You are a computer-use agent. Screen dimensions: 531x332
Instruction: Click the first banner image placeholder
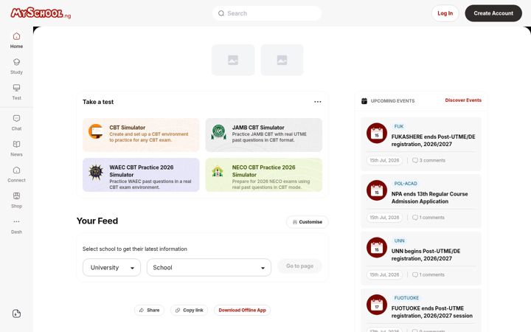click(233, 60)
